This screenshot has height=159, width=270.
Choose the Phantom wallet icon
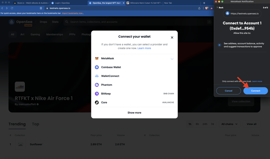[97, 85]
